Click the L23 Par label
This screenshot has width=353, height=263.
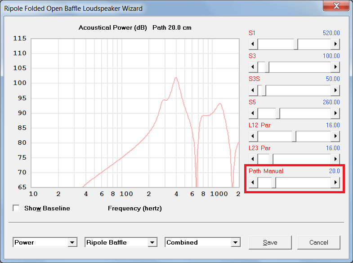(x=259, y=148)
